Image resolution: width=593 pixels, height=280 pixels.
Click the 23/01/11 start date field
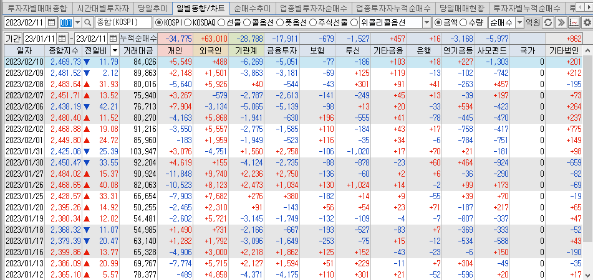point(41,39)
